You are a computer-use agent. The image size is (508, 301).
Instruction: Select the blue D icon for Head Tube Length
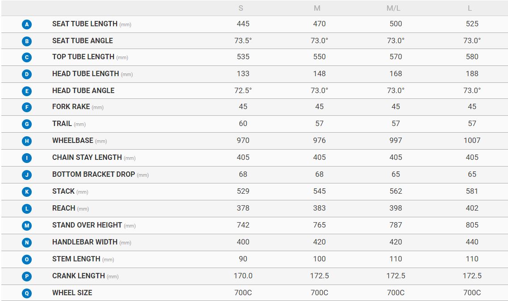click(x=27, y=74)
